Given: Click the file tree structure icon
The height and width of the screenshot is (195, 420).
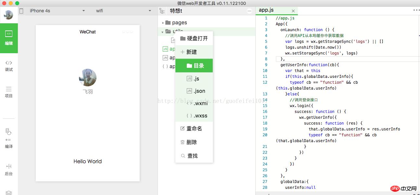Looking at the screenshot, I should pos(162,10).
